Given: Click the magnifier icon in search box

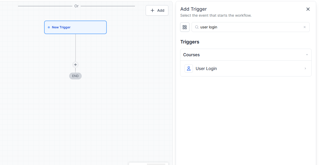Looking at the screenshot, I should [x=197, y=27].
